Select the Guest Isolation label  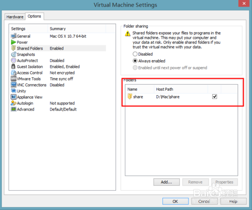pos(30,67)
